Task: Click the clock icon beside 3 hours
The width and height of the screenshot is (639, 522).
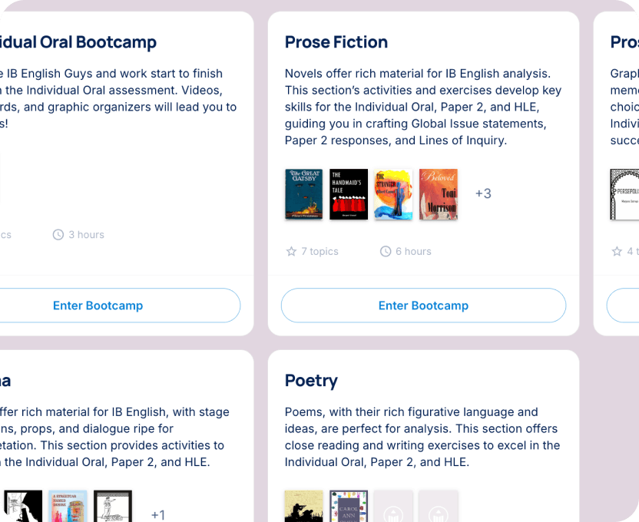Action: tap(58, 235)
